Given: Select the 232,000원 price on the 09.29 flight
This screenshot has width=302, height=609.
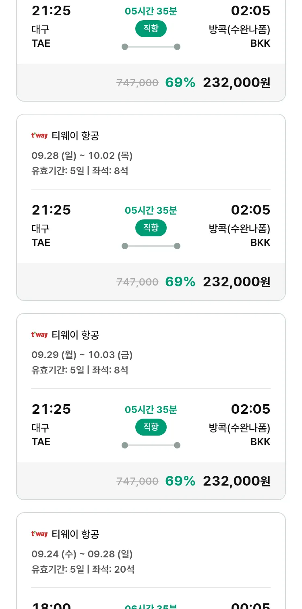Looking at the screenshot, I should pos(236,481).
